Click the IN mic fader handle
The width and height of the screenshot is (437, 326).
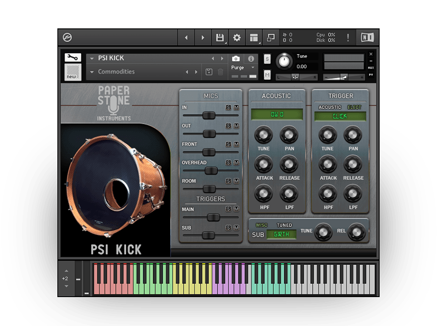208,115
